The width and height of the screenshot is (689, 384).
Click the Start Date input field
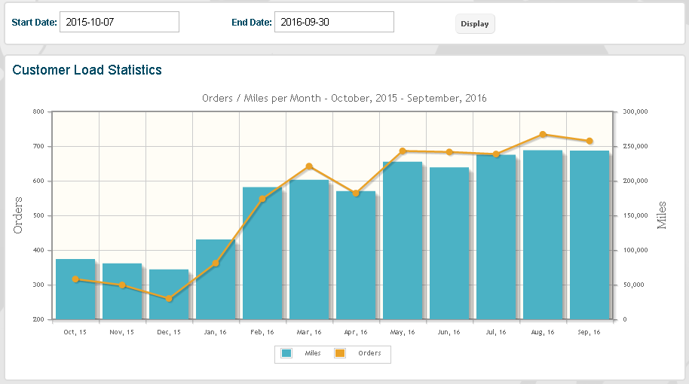(119, 23)
